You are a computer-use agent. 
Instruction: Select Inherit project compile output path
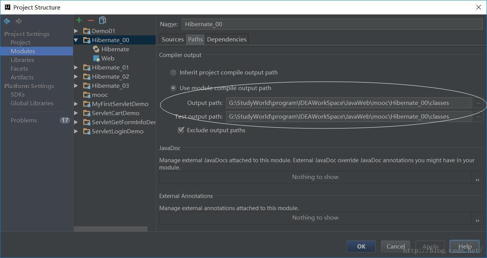click(173, 72)
